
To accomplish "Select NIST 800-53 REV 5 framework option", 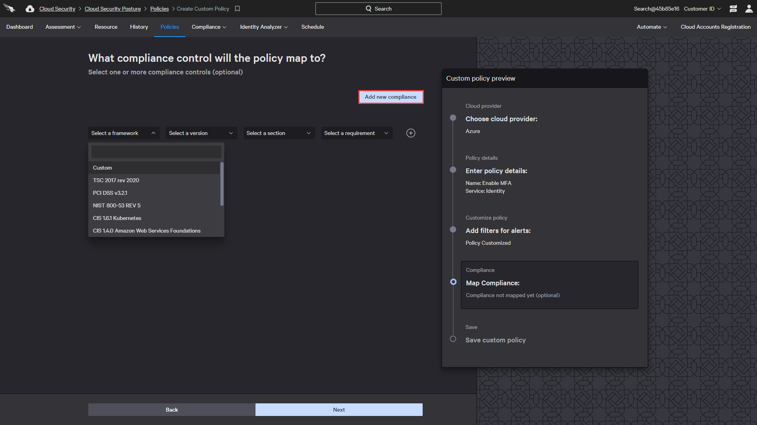I will point(116,205).
